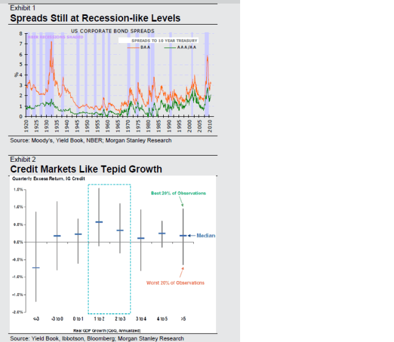Click the 'Worst 20% of Observations' annotation
The width and height of the screenshot is (394, 342).
pos(174,283)
